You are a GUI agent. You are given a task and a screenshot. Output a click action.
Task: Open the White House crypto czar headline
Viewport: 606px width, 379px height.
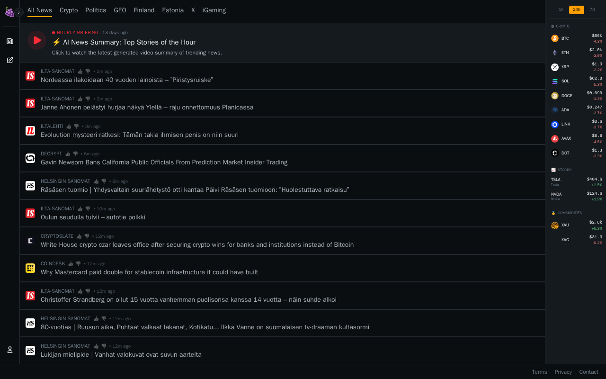197,245
